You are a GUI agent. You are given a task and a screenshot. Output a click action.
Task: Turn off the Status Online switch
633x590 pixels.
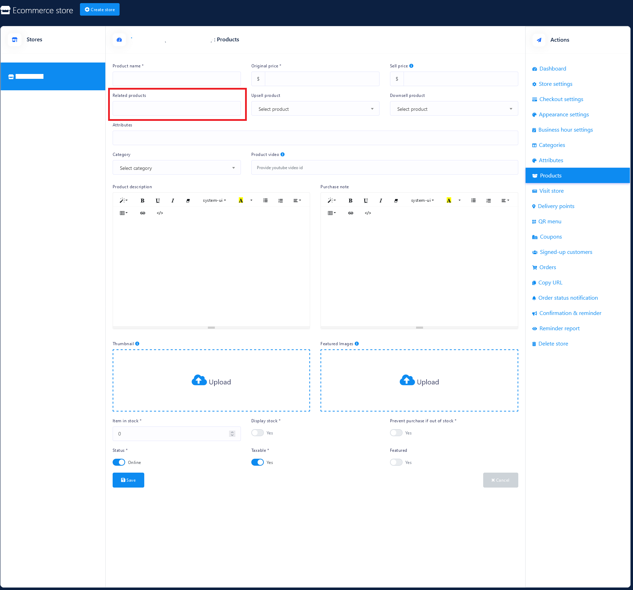pyautogui.click(x=119, y=462)
